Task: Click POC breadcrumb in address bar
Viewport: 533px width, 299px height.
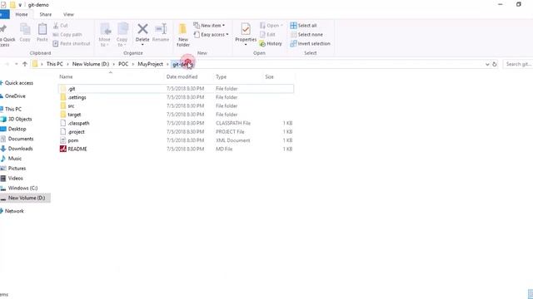Action: pos(123,64)
